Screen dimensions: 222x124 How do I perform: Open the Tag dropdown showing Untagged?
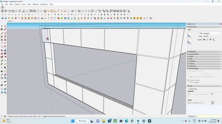click(x=212, y=33)
